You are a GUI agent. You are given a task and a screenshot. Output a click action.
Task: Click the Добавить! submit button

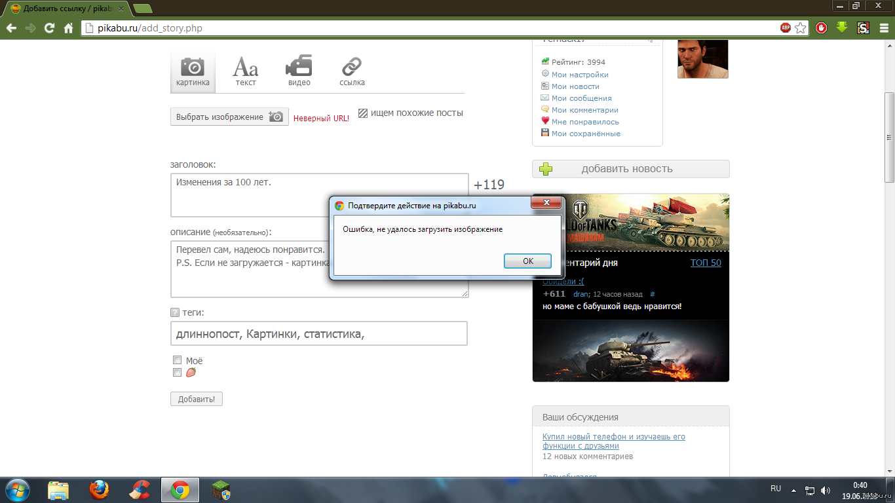click(197, 399)
